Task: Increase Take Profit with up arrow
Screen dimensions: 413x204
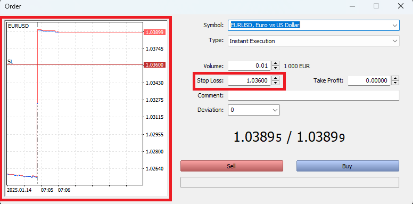Action: [395, 78]
